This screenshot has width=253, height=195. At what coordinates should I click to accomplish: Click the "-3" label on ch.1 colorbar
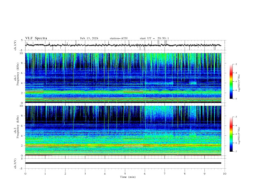point(236,64)
